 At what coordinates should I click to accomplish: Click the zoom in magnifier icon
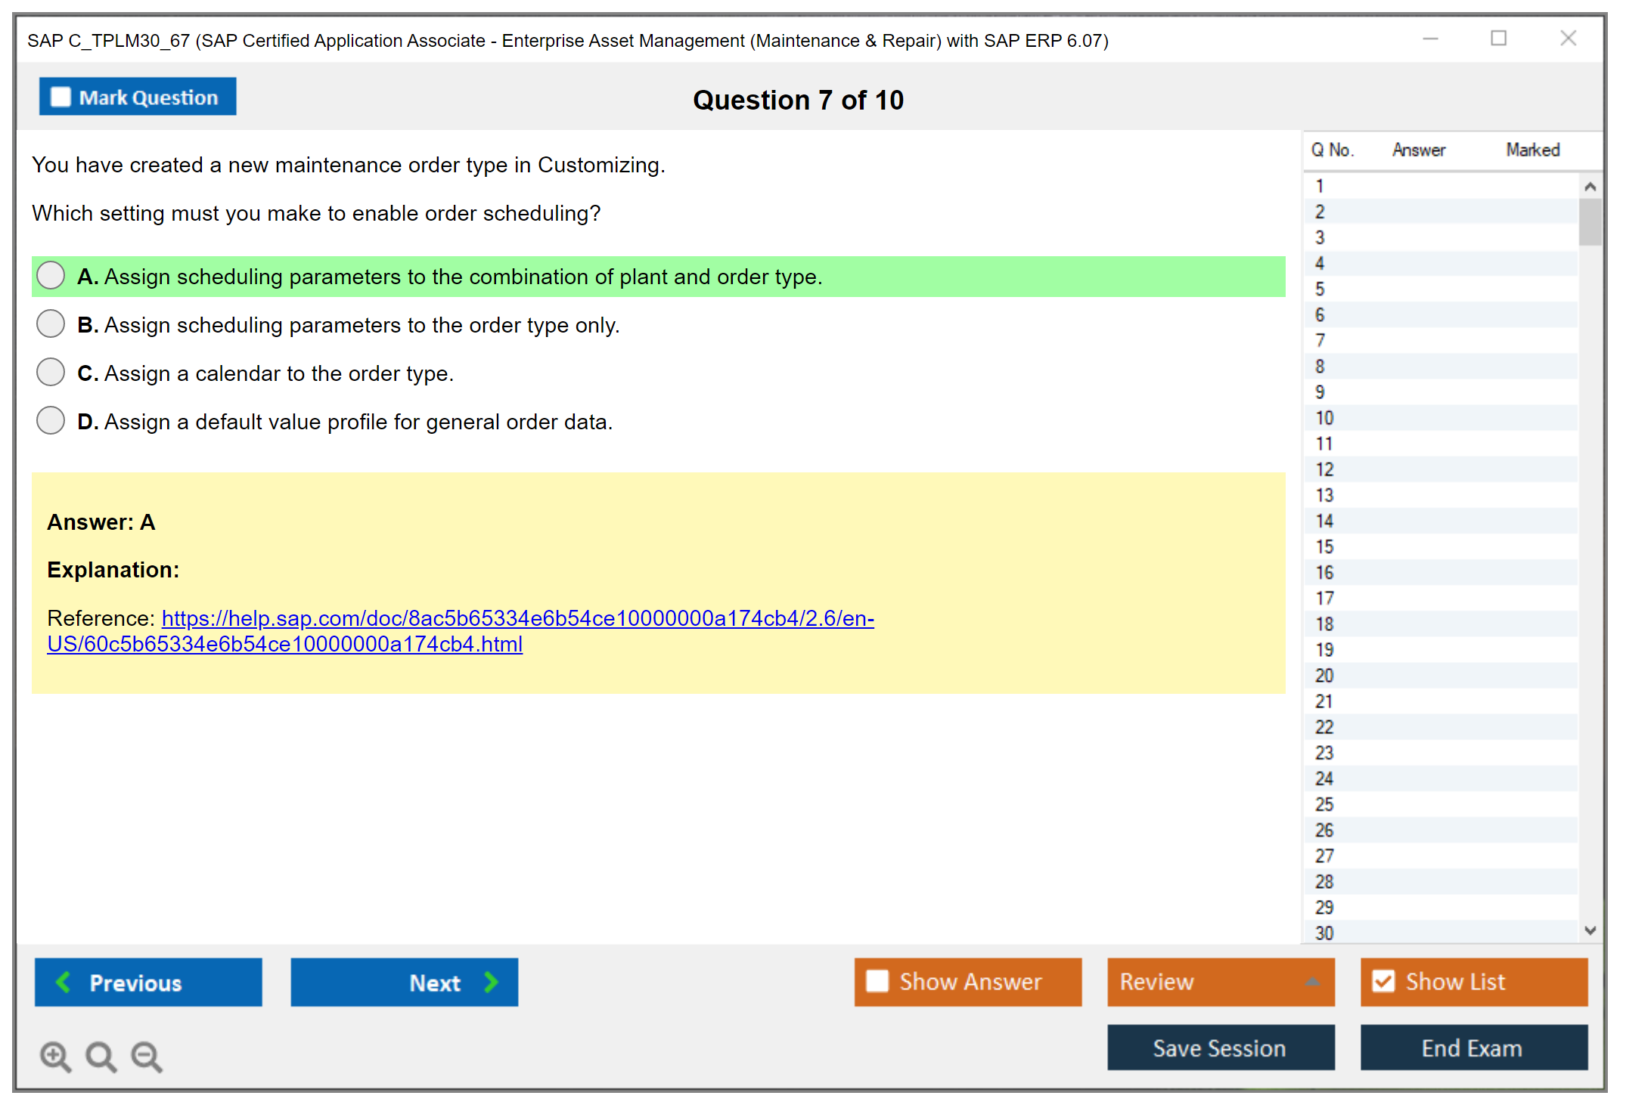(55, 1056)
